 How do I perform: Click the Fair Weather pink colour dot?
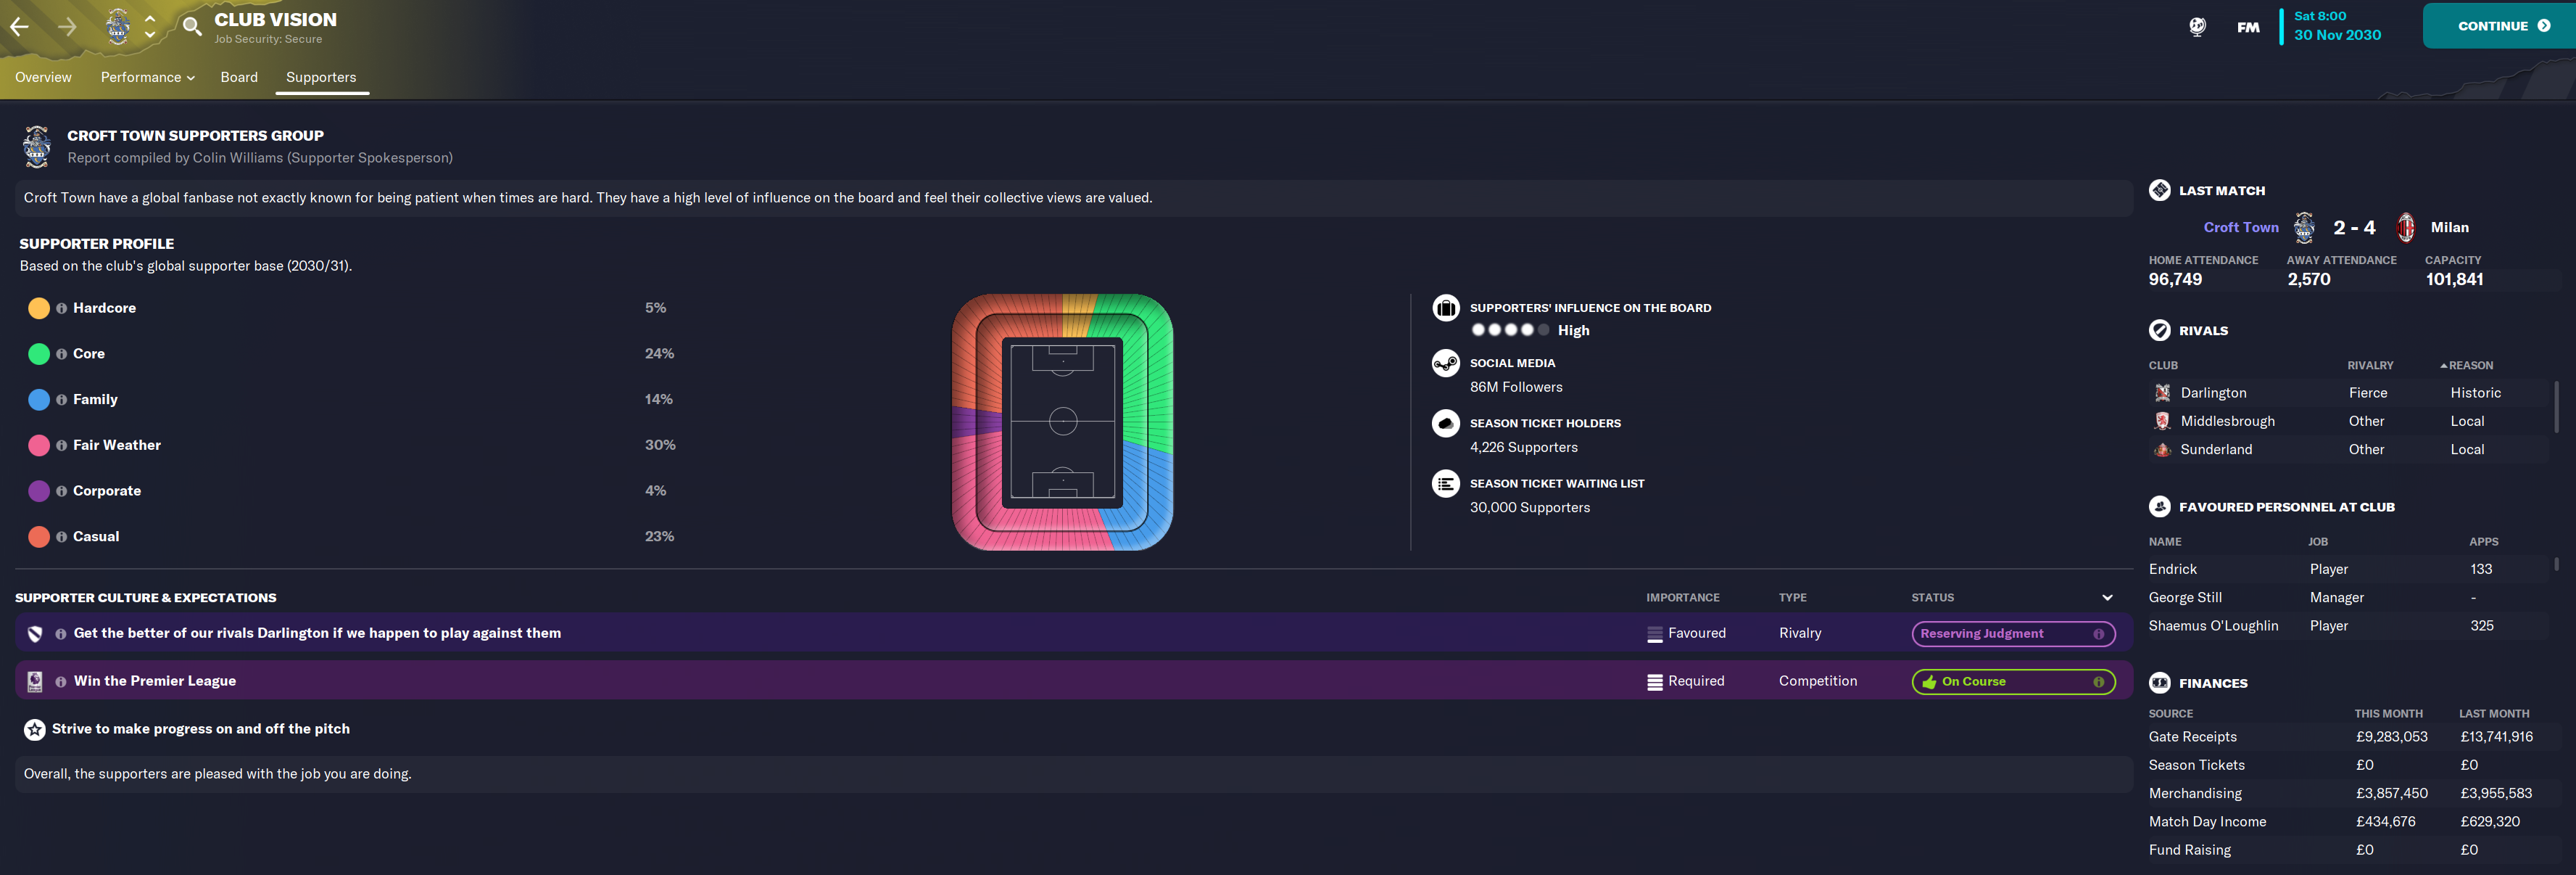39,445
